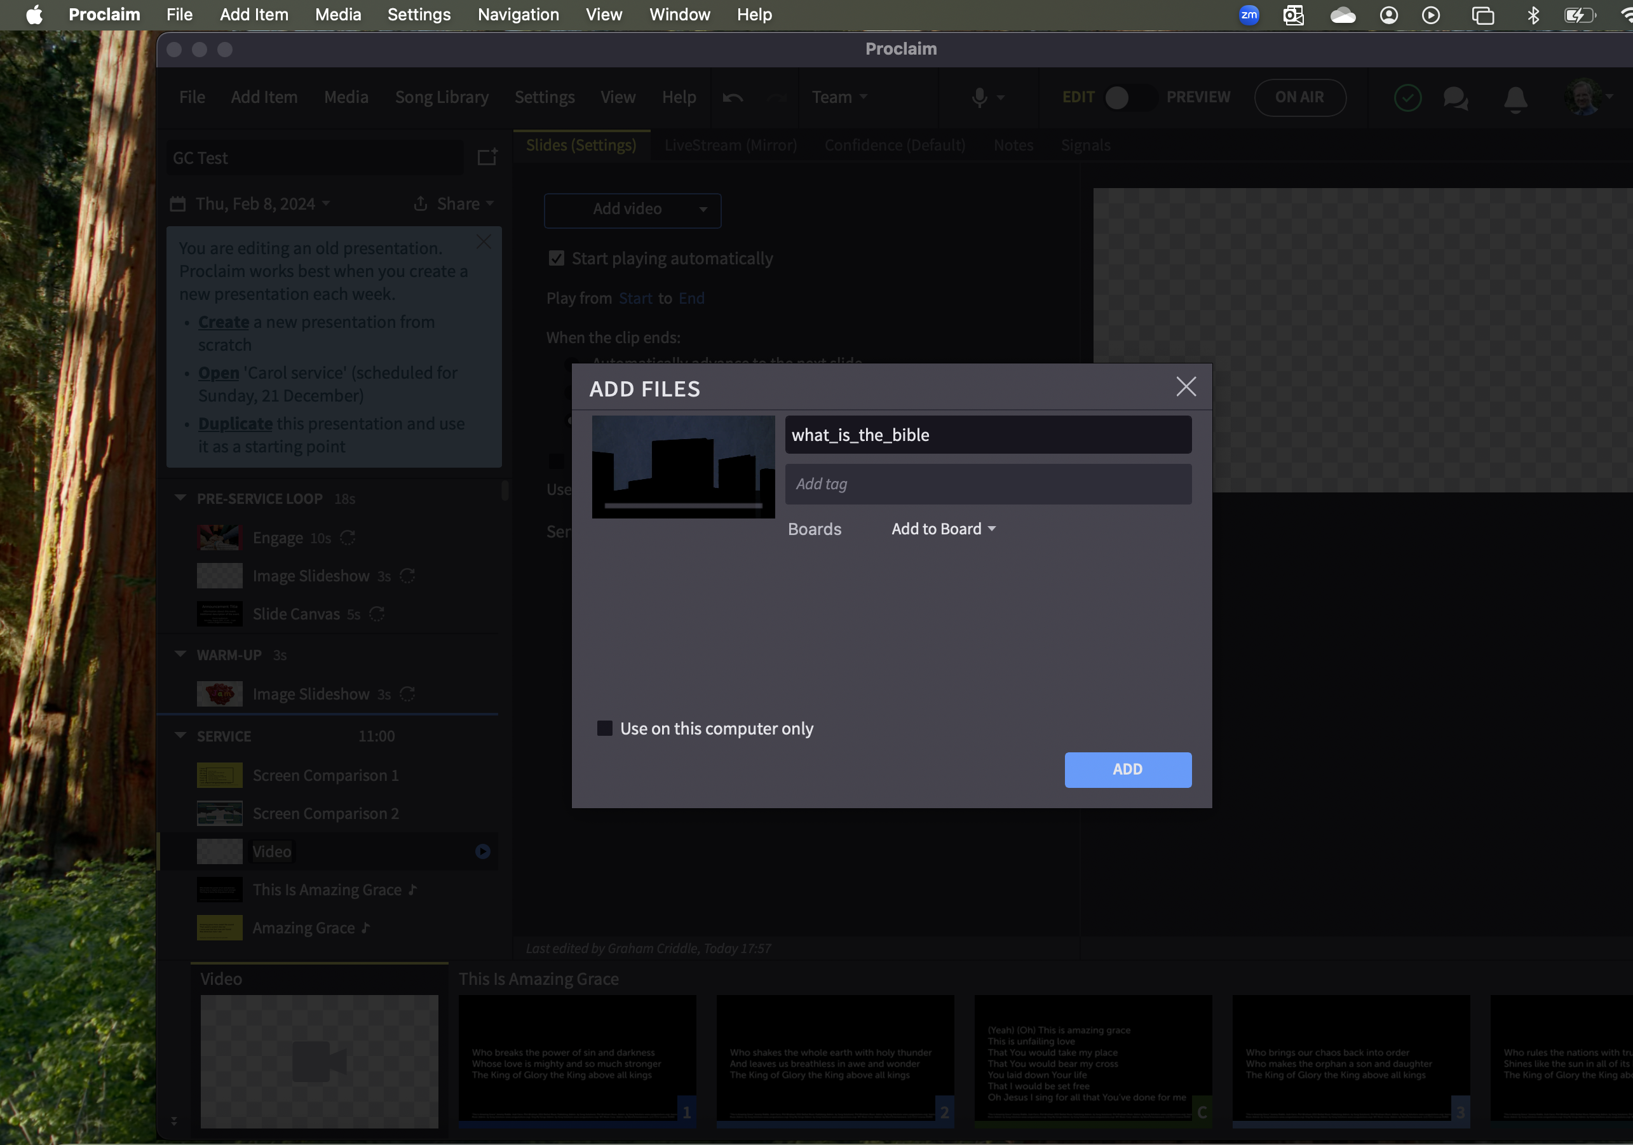This screenshot has height=1145, width=1633.
Task: Click new presentation icon beside GC Test
Action: [487, 157]
